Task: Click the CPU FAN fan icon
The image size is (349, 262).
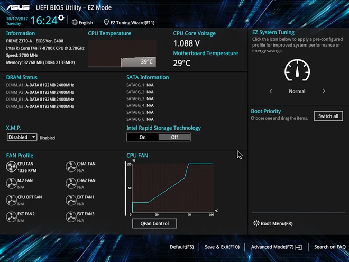Action: click(11, 167)
